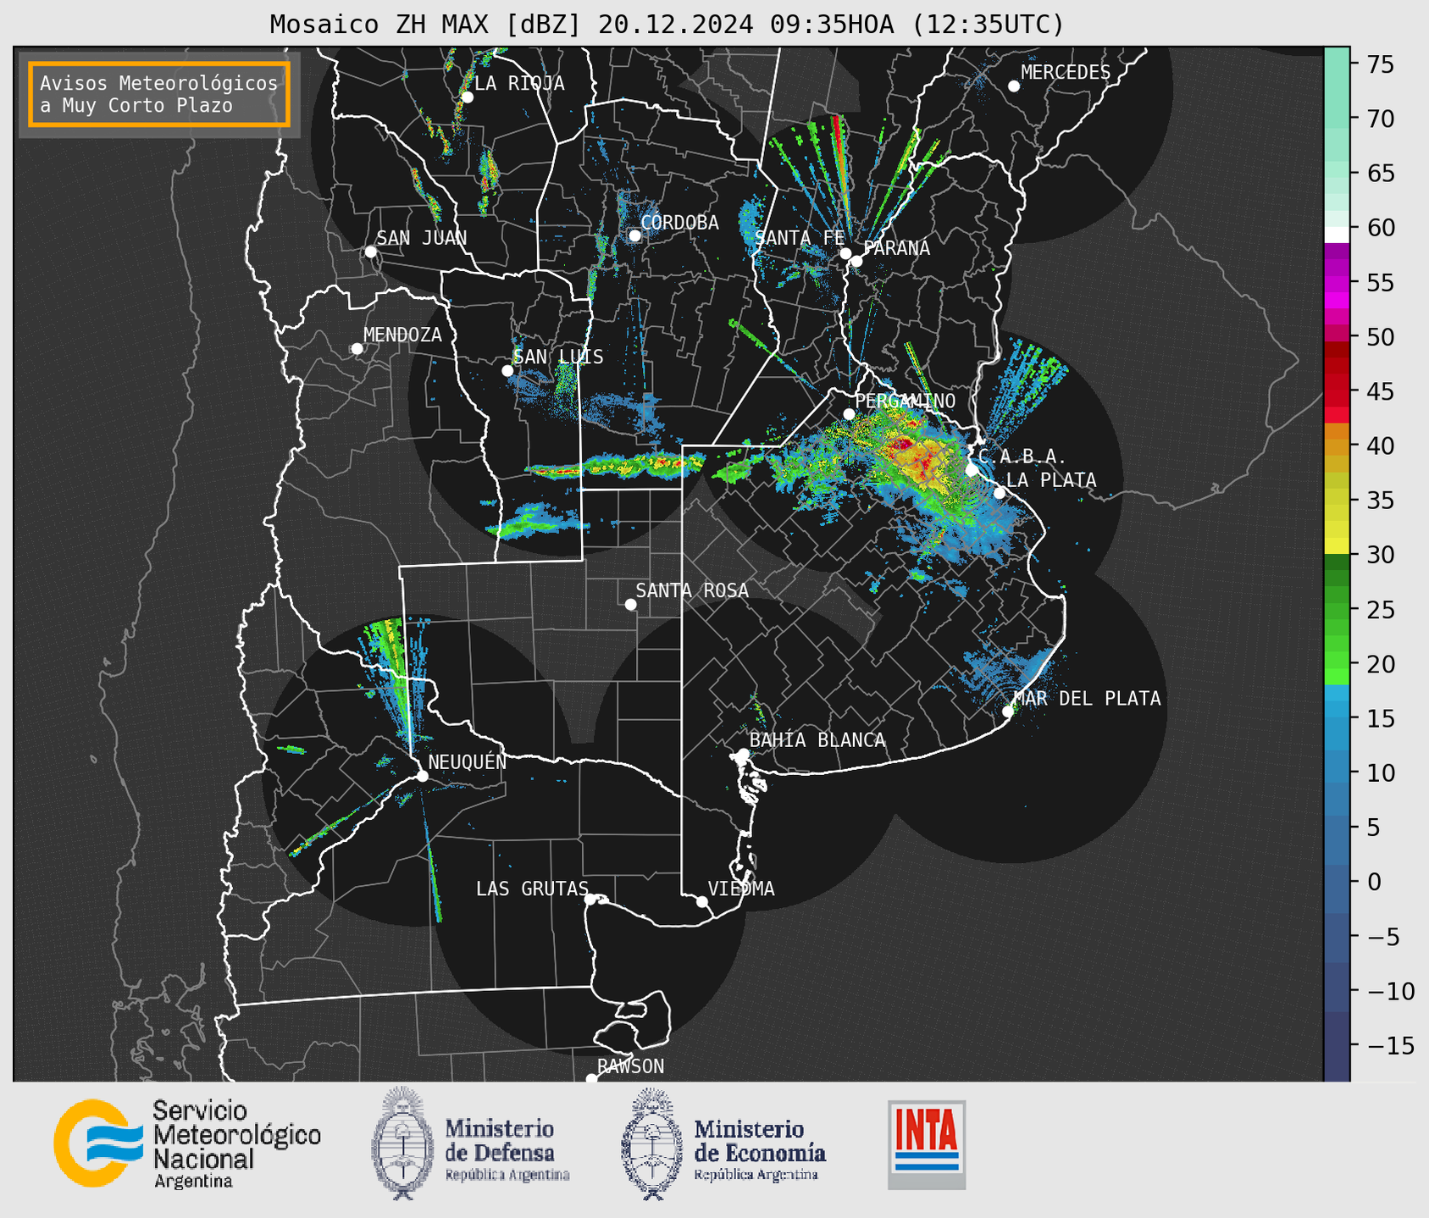Click the C.A.B.A. city marker dot

(972, 470)
